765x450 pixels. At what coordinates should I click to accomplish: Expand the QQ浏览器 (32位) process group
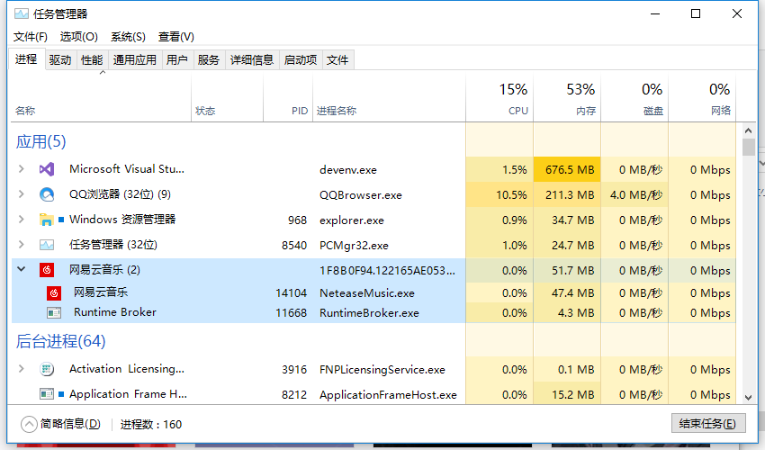pos(21,194)
